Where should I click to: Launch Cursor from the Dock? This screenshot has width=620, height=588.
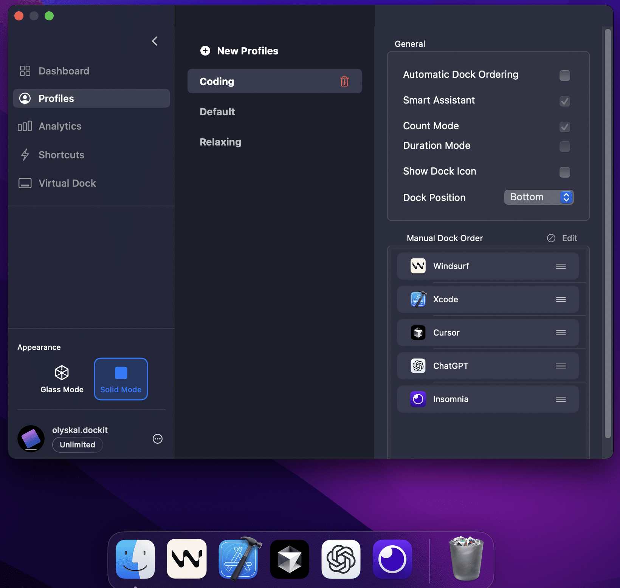pyautogui.click(x=290, y=559)
